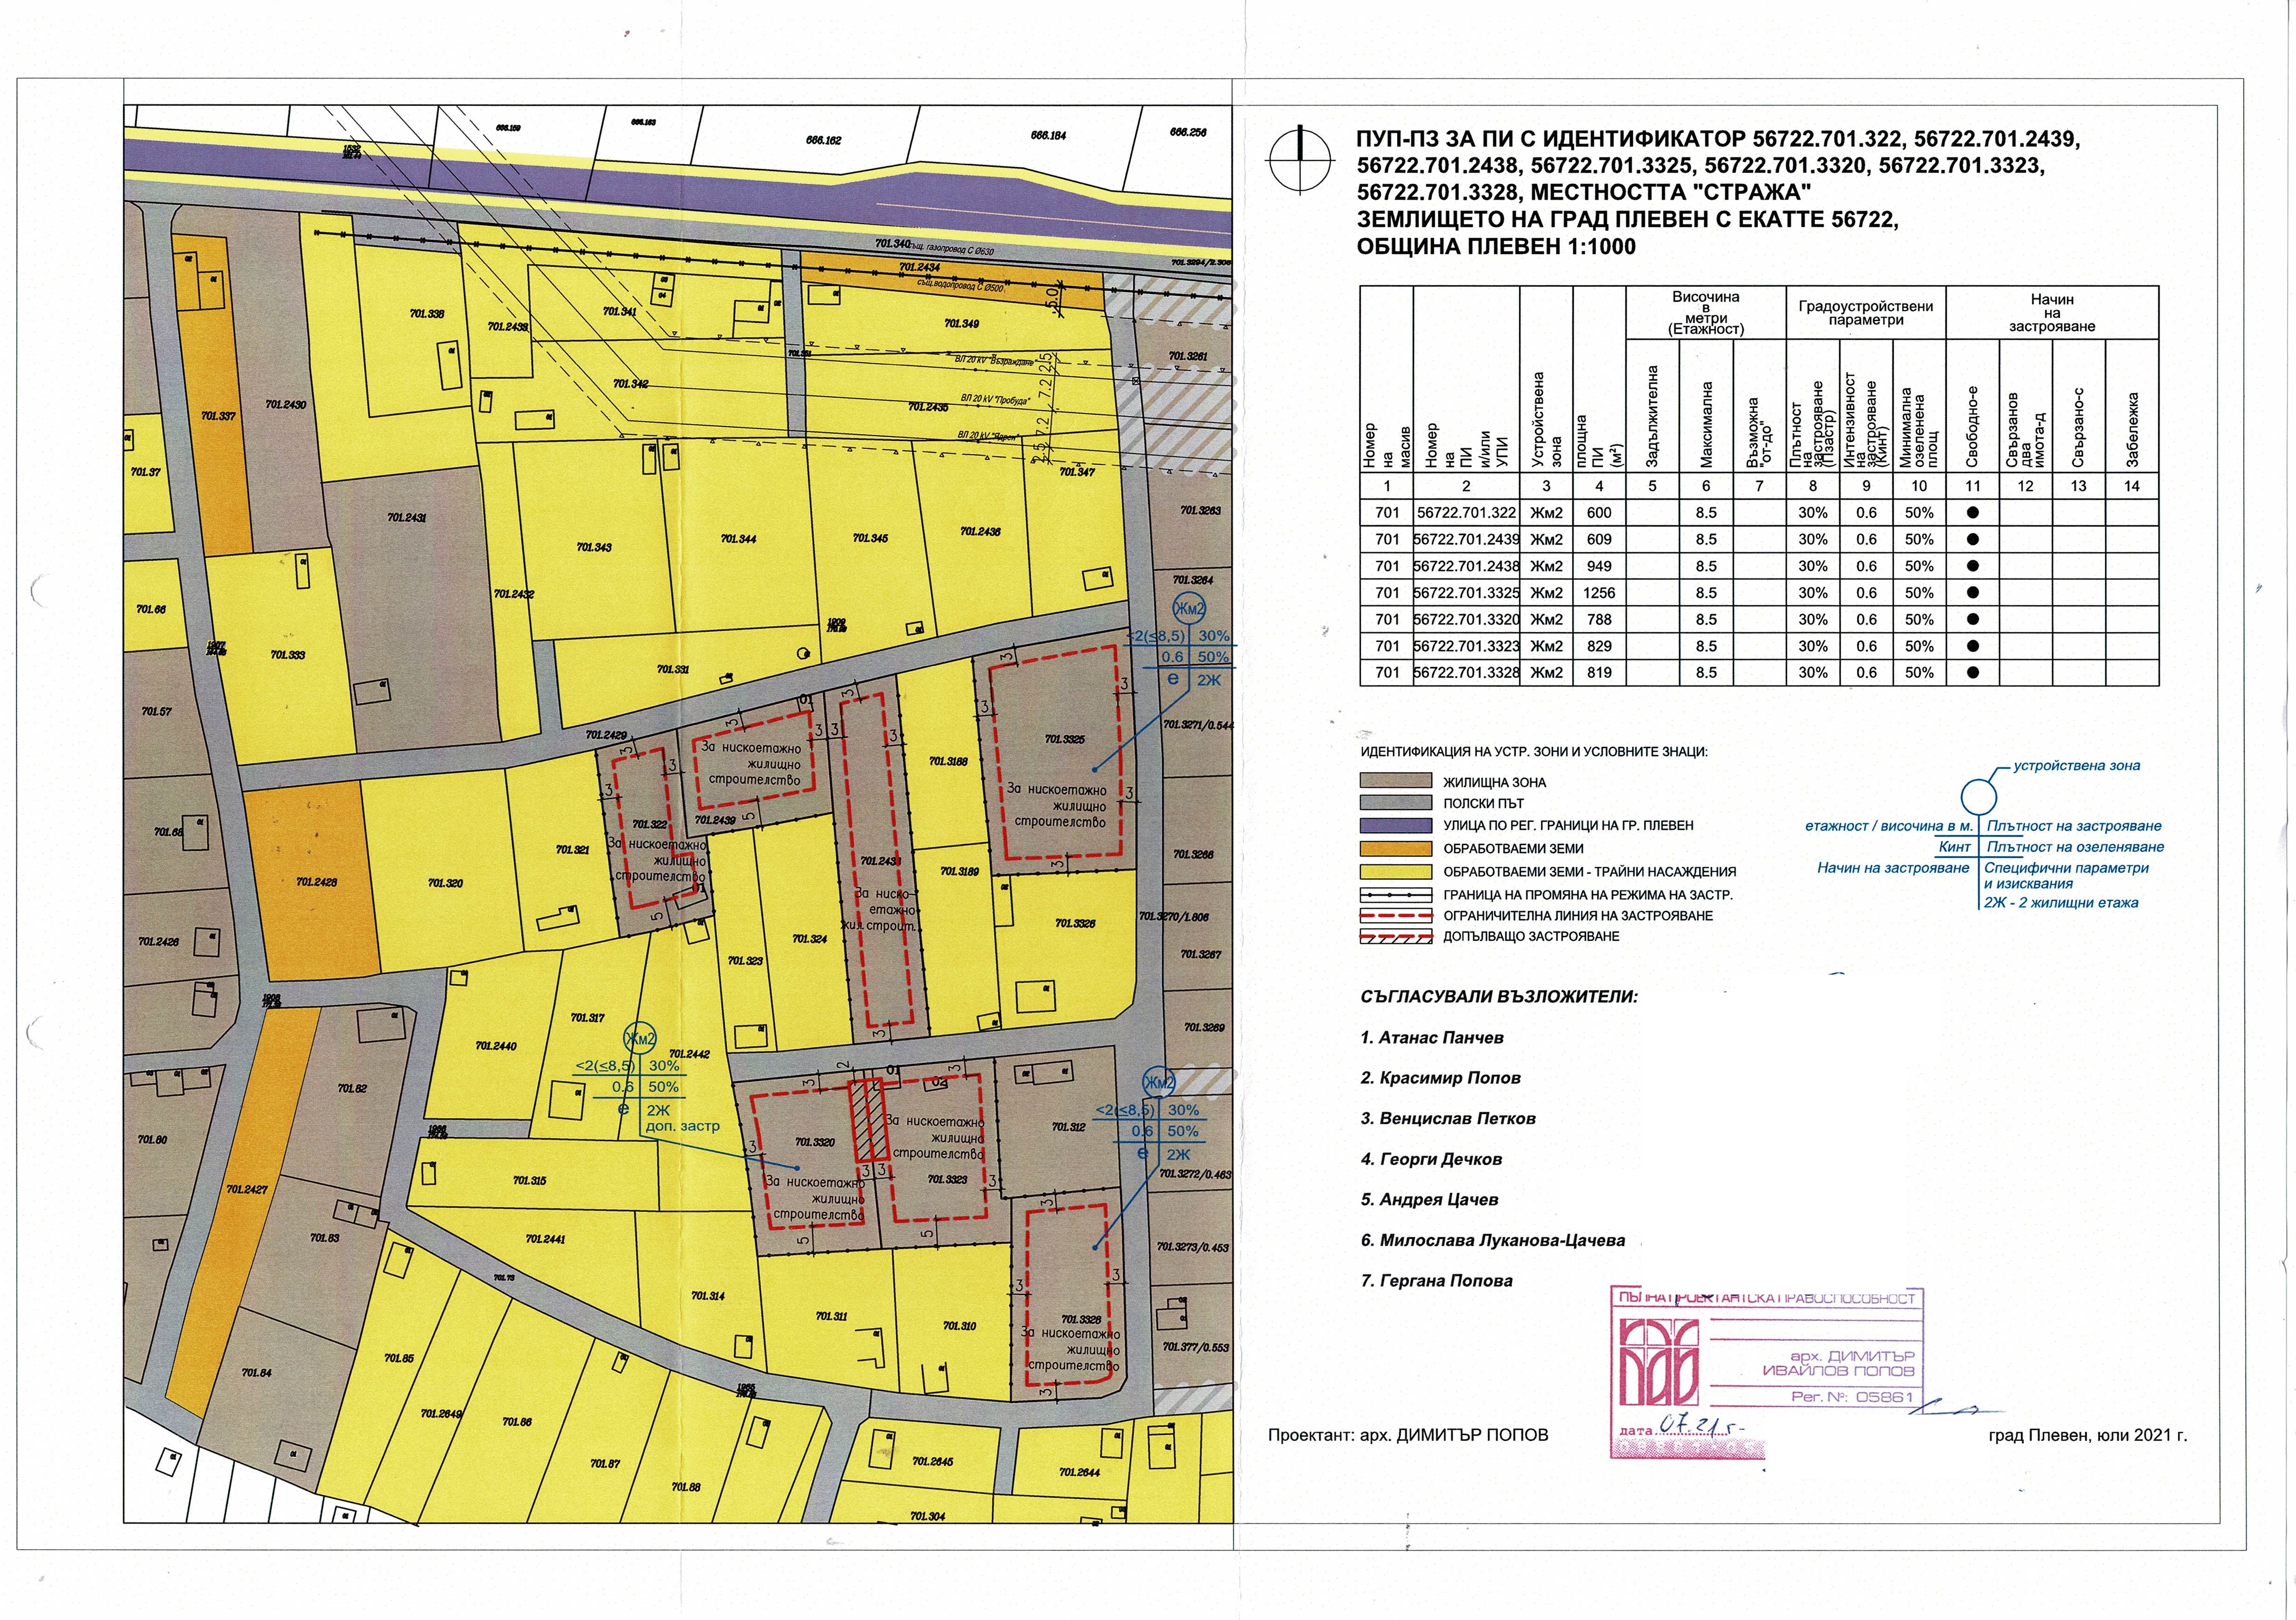Click the text град Плевен, юли 2021 г.
The image size is (2296, 1620).
pos(2088,1435)
